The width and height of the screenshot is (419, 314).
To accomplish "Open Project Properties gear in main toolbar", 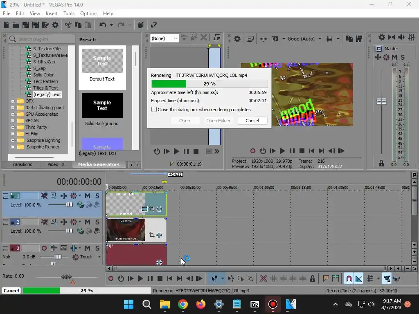I will pyautogui.click(x=55, y=25).
